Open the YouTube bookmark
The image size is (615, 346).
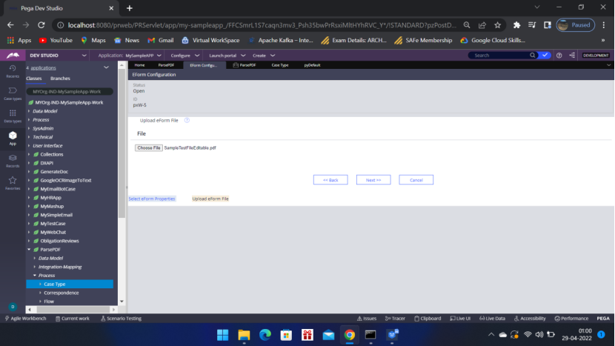[x=56, y=40]
